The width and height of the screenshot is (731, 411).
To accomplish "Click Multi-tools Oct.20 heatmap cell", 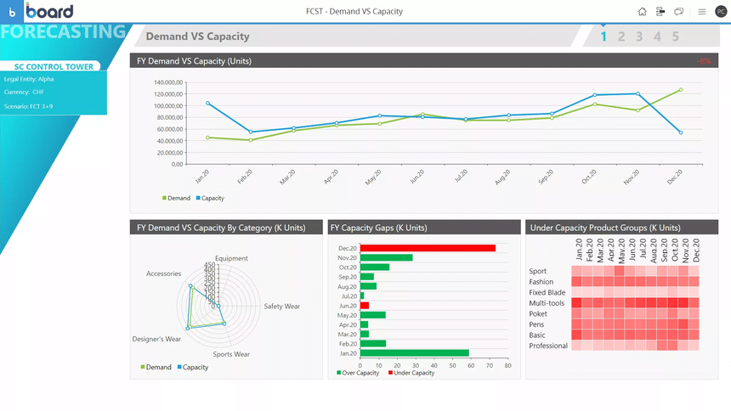I will pyautogui.click(x=672, y=303).
